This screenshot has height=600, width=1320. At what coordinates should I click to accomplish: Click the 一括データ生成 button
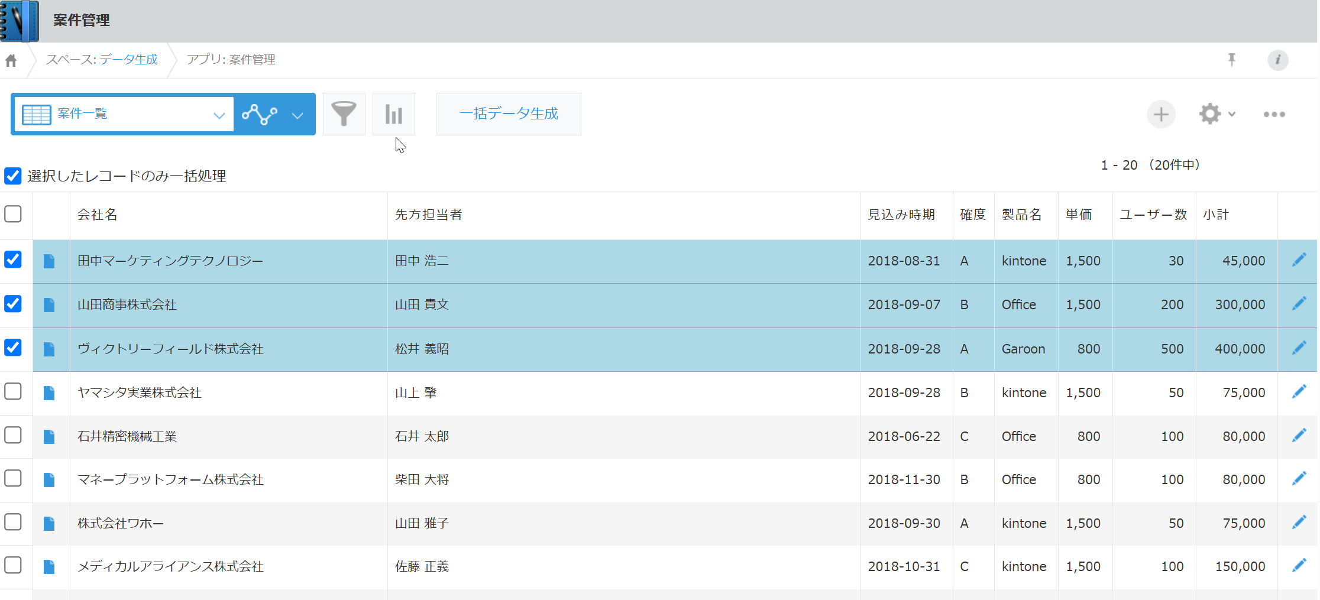(x=509, y=114)
